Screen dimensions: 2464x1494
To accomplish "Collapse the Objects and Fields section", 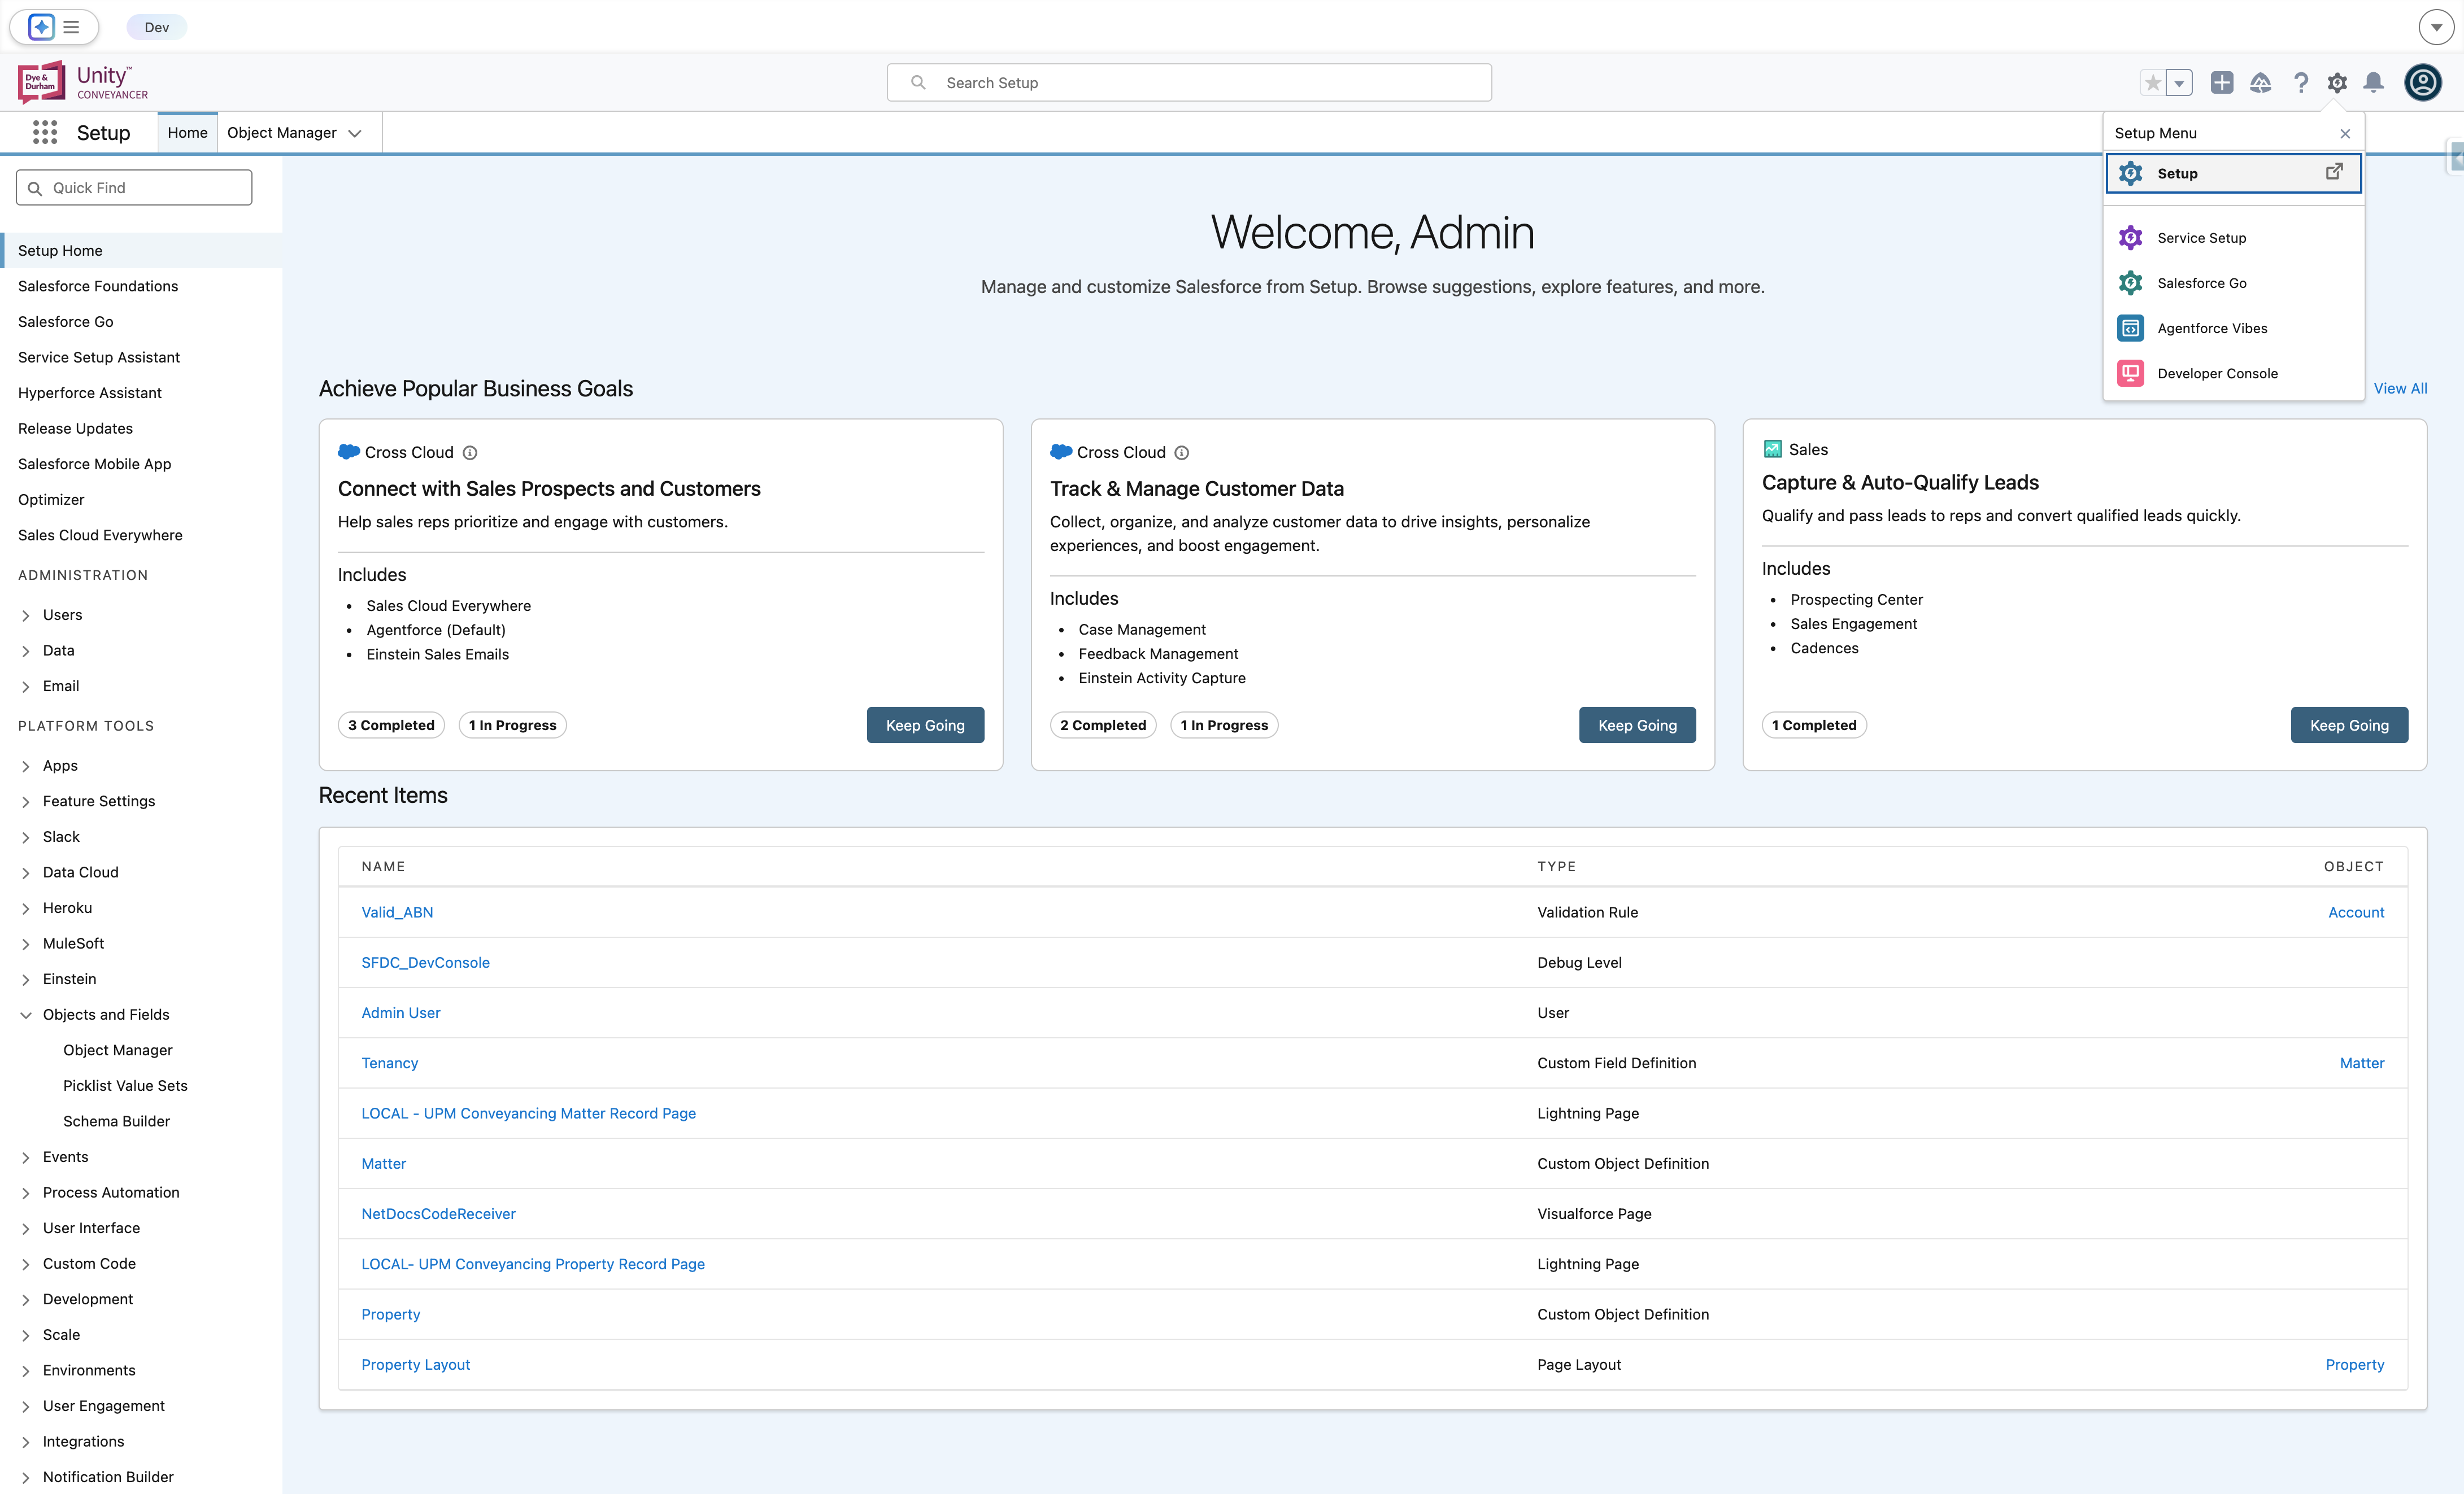I will [26, 1015].
